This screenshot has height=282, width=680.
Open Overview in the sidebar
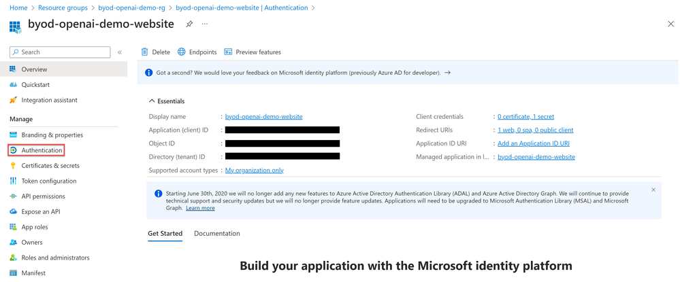64,69
